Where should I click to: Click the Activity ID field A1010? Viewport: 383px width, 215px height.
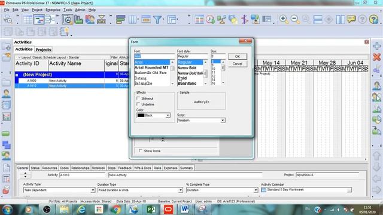[x=83, y=175]
